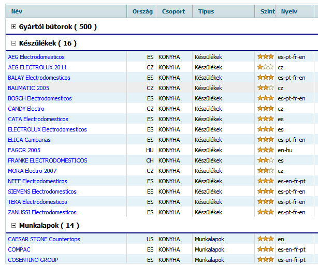Open the ELICA Campanas link

(29, 140)
